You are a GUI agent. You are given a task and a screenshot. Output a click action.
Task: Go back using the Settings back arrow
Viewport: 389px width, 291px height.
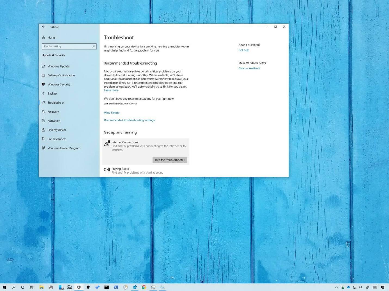43,27
